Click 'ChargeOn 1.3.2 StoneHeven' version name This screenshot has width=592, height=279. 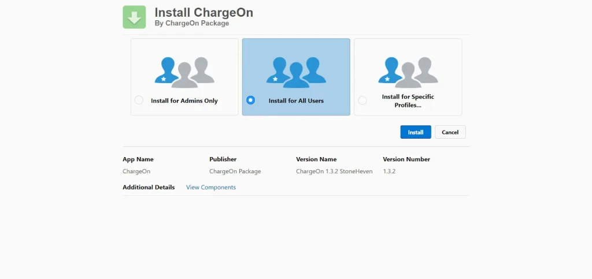click(334, 171)
